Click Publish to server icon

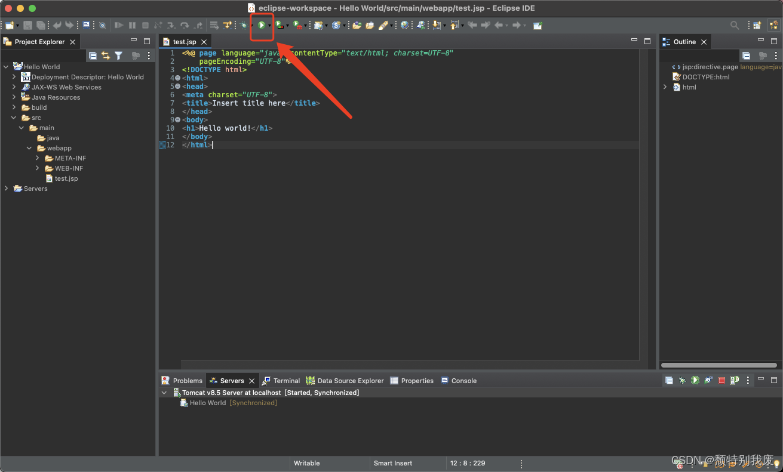[735, 380]
